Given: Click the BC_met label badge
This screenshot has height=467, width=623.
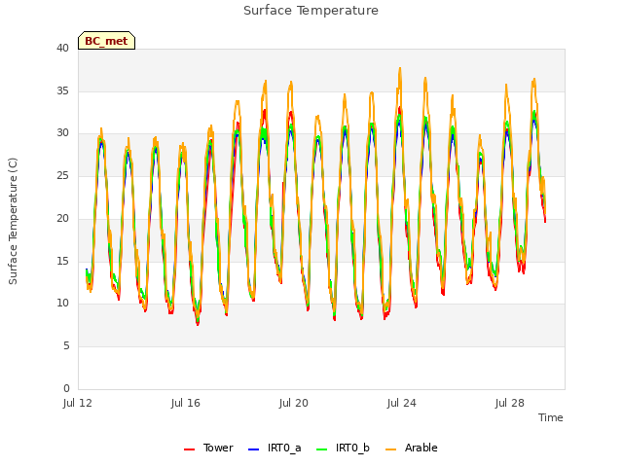Looking at the screenshot, I should pyautogui.click(x=106, y=41).
